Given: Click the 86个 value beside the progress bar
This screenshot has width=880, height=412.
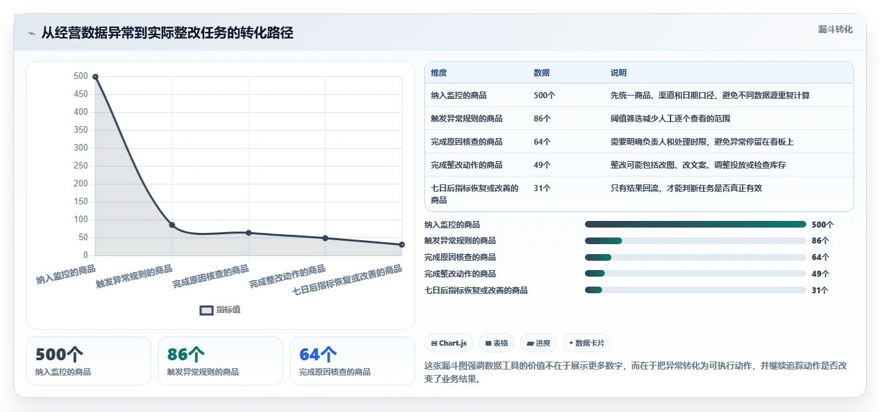Looking at the screenshot, I should pyautogui.click(x=820, y=241).
